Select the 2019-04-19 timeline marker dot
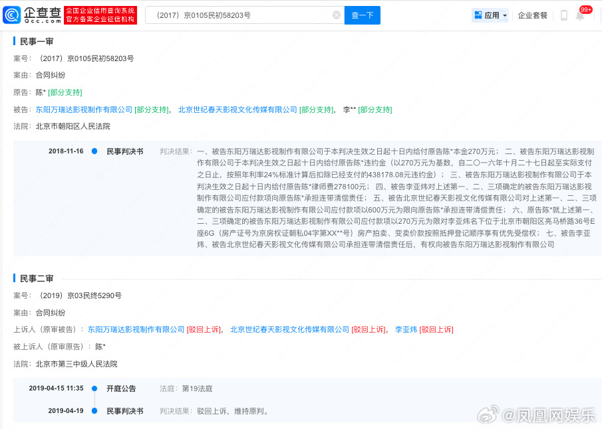 (94, 410)
